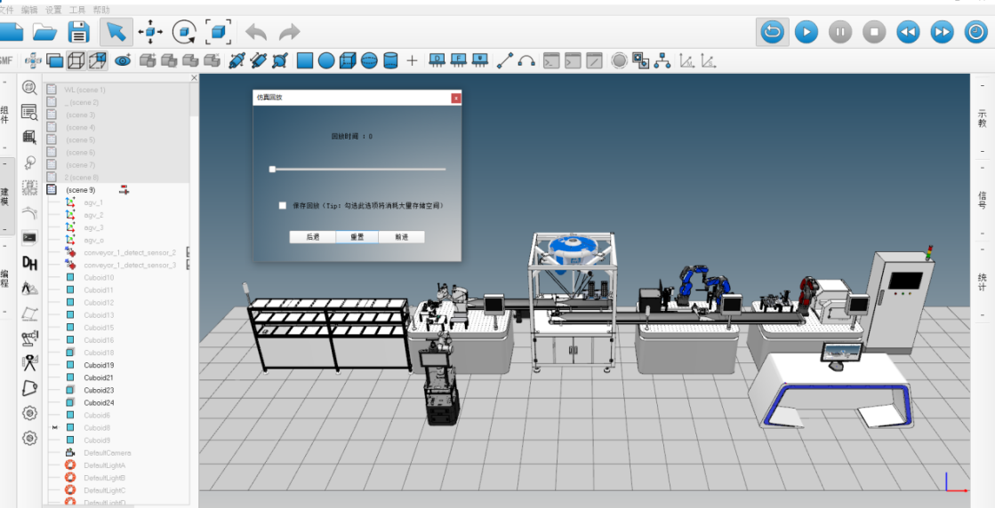Toggle the eye visibility layer icon

[123, 61]
